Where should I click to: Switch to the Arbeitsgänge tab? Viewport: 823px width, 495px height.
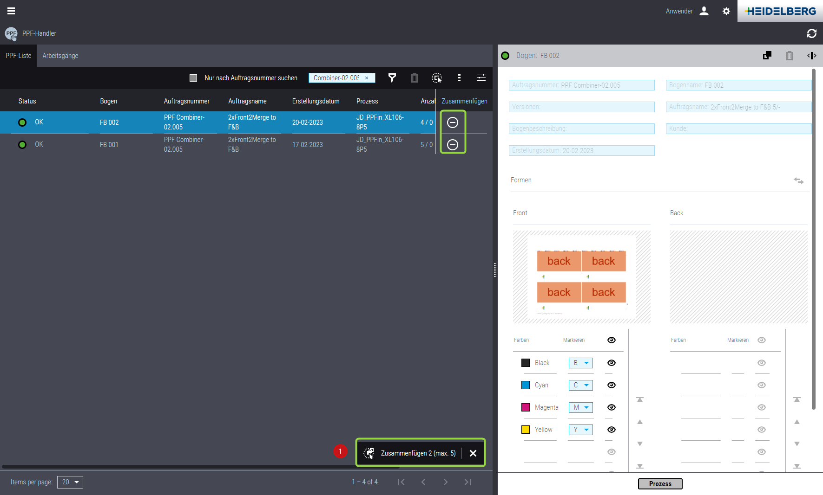[60, 56]
